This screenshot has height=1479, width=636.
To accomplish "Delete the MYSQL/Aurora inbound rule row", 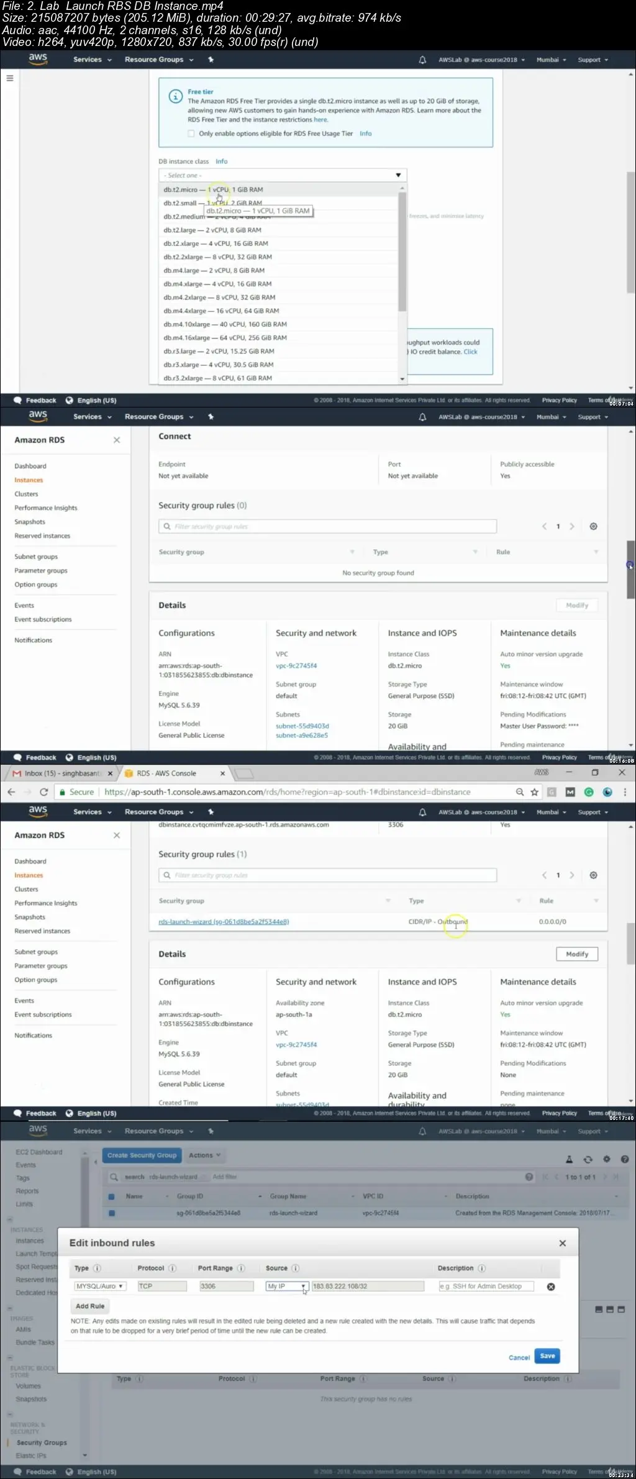I will pyautogui.click(x=551, y=1286).
